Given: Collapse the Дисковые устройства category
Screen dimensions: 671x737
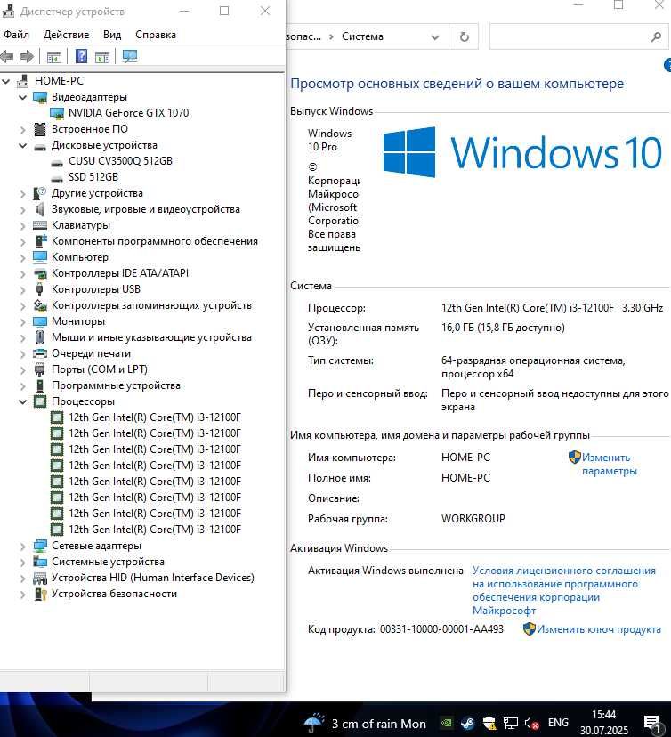Looking at the screenshot, I should 22,145.
